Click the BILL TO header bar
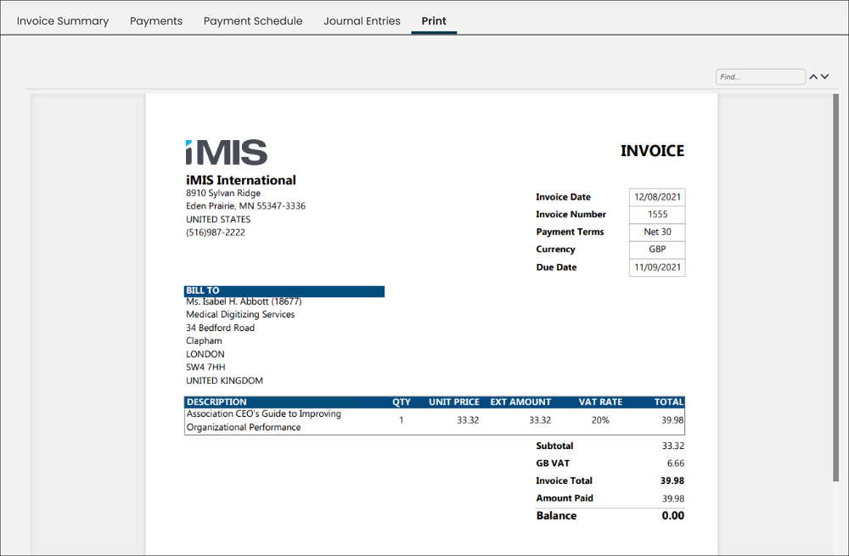849x556 pixels. tap(284, 290)
